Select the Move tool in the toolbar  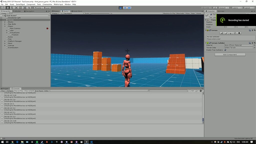(x=7, y=8)
